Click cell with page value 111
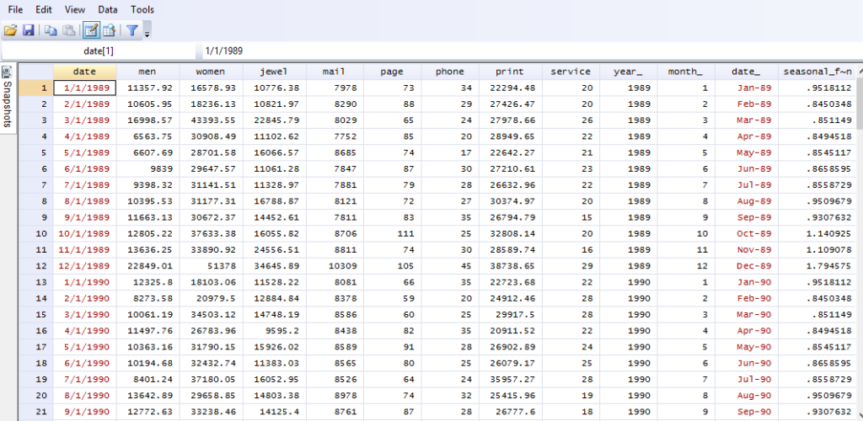Viewport: 863px width, 421px height. point(393,233)
